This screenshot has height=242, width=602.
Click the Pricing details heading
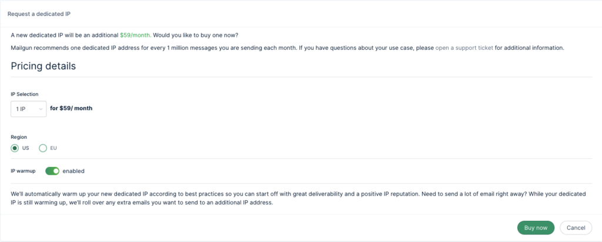pos(44,66)
